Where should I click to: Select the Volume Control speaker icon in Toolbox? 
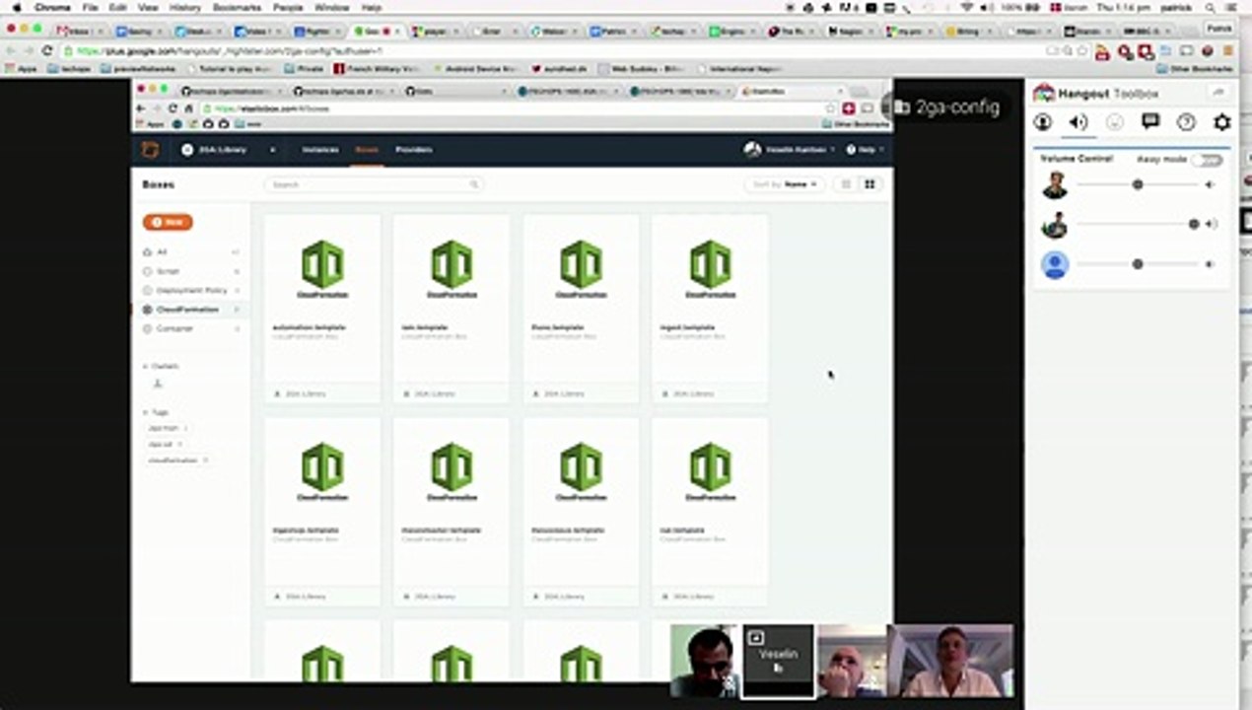click(1078, 122)
